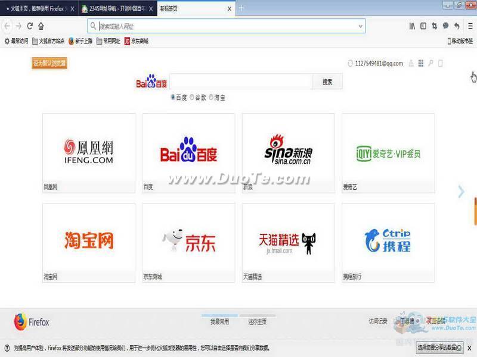
Task: Open 最常访问 bookmarks menu
Action: pos(17,41)
